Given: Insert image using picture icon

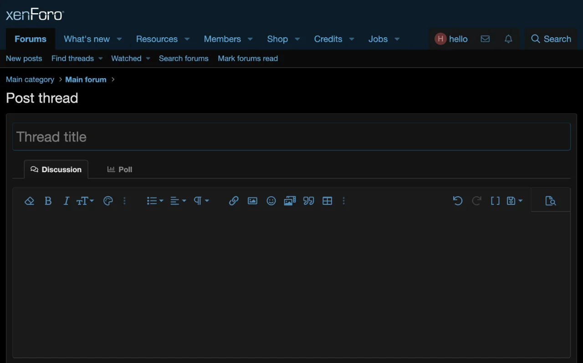Looking at the screenshot, I should point(252,201).
